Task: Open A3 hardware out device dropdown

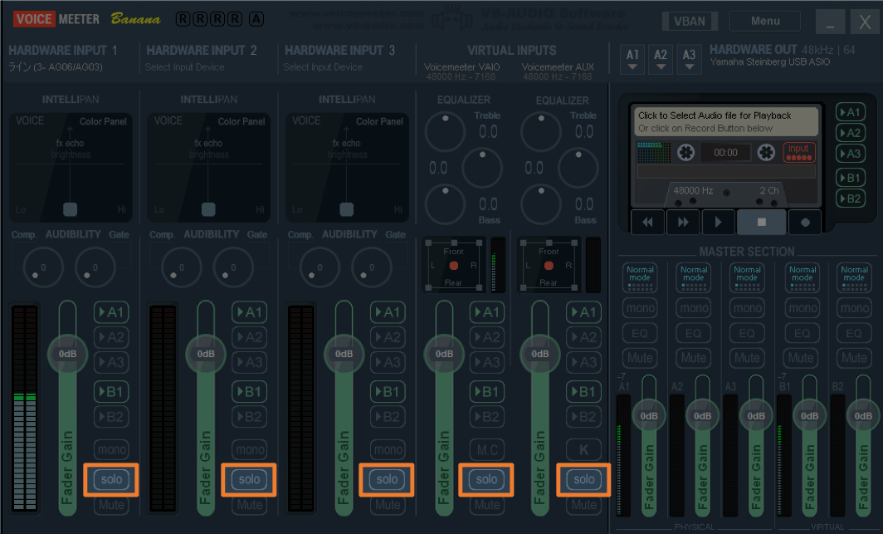Action: point(689,60)
